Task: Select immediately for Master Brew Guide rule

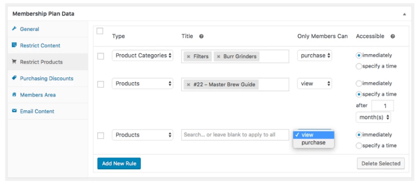Action: tap(359, 84)
